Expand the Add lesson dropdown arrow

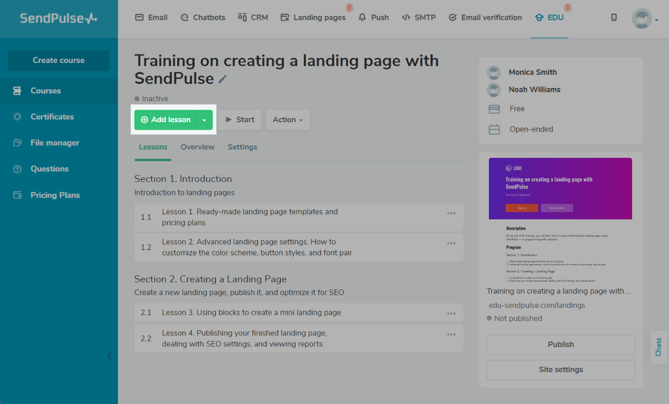coord(204,120)
